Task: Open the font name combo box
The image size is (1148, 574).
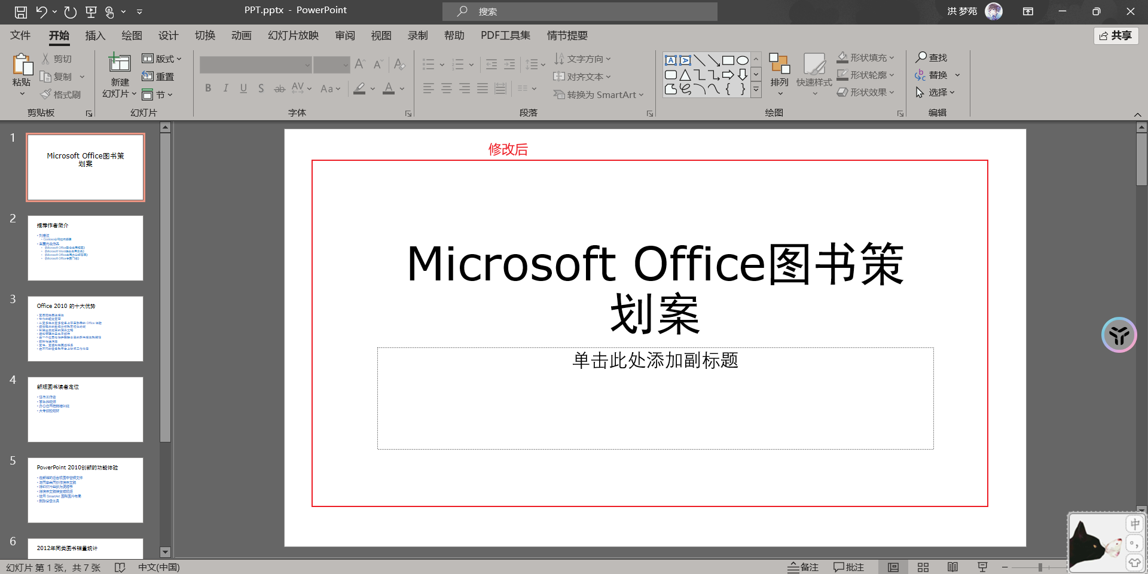Action: click(256, 65)
